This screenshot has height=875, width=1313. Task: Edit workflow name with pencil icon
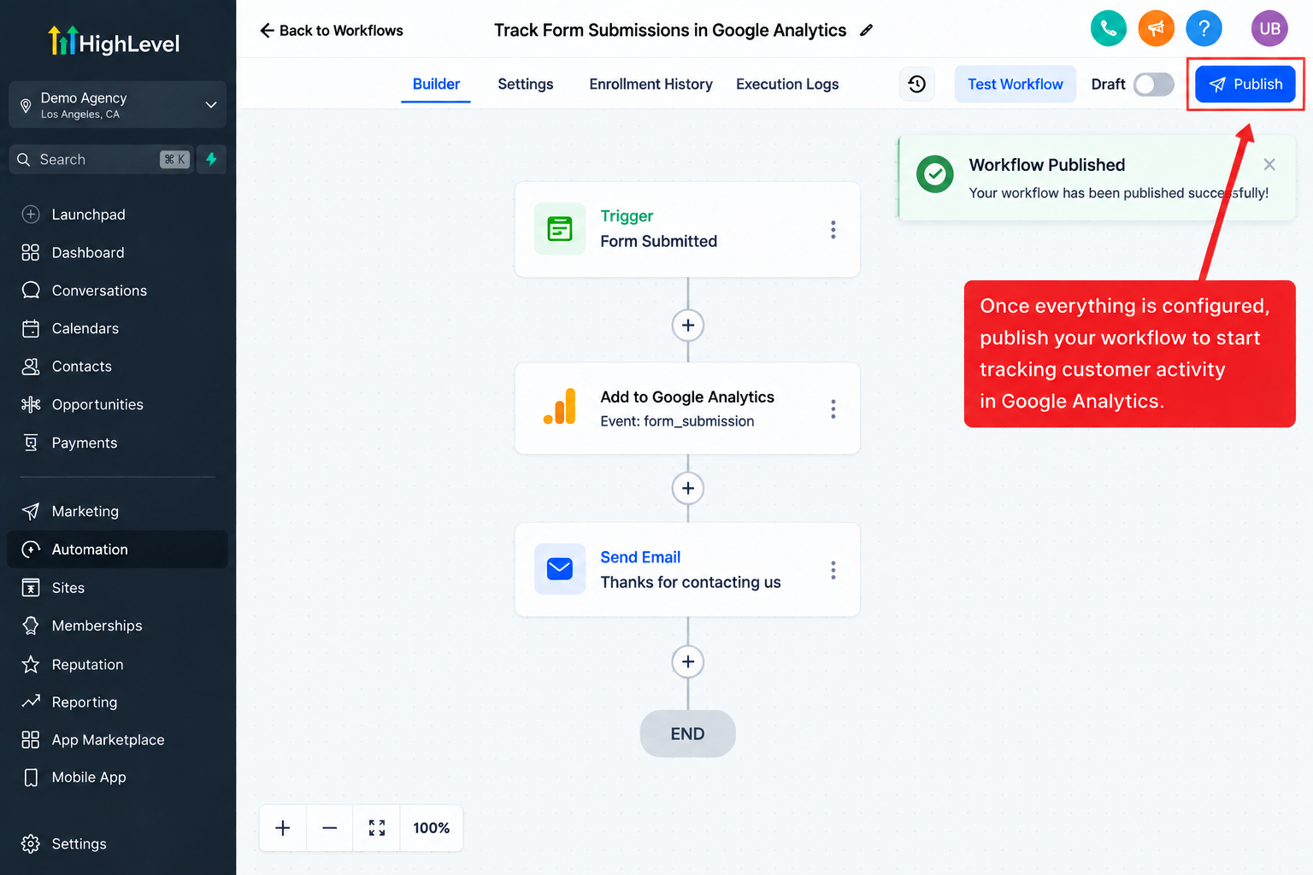tap(866, 30)
